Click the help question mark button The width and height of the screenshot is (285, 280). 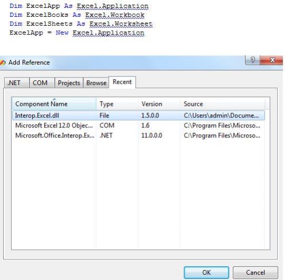click(x=252, y=60)
